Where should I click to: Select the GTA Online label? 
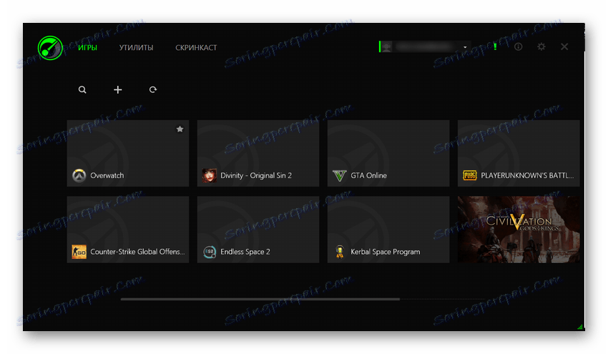pos(369,176)
